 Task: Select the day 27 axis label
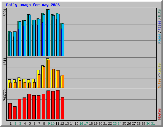point(134,124)
